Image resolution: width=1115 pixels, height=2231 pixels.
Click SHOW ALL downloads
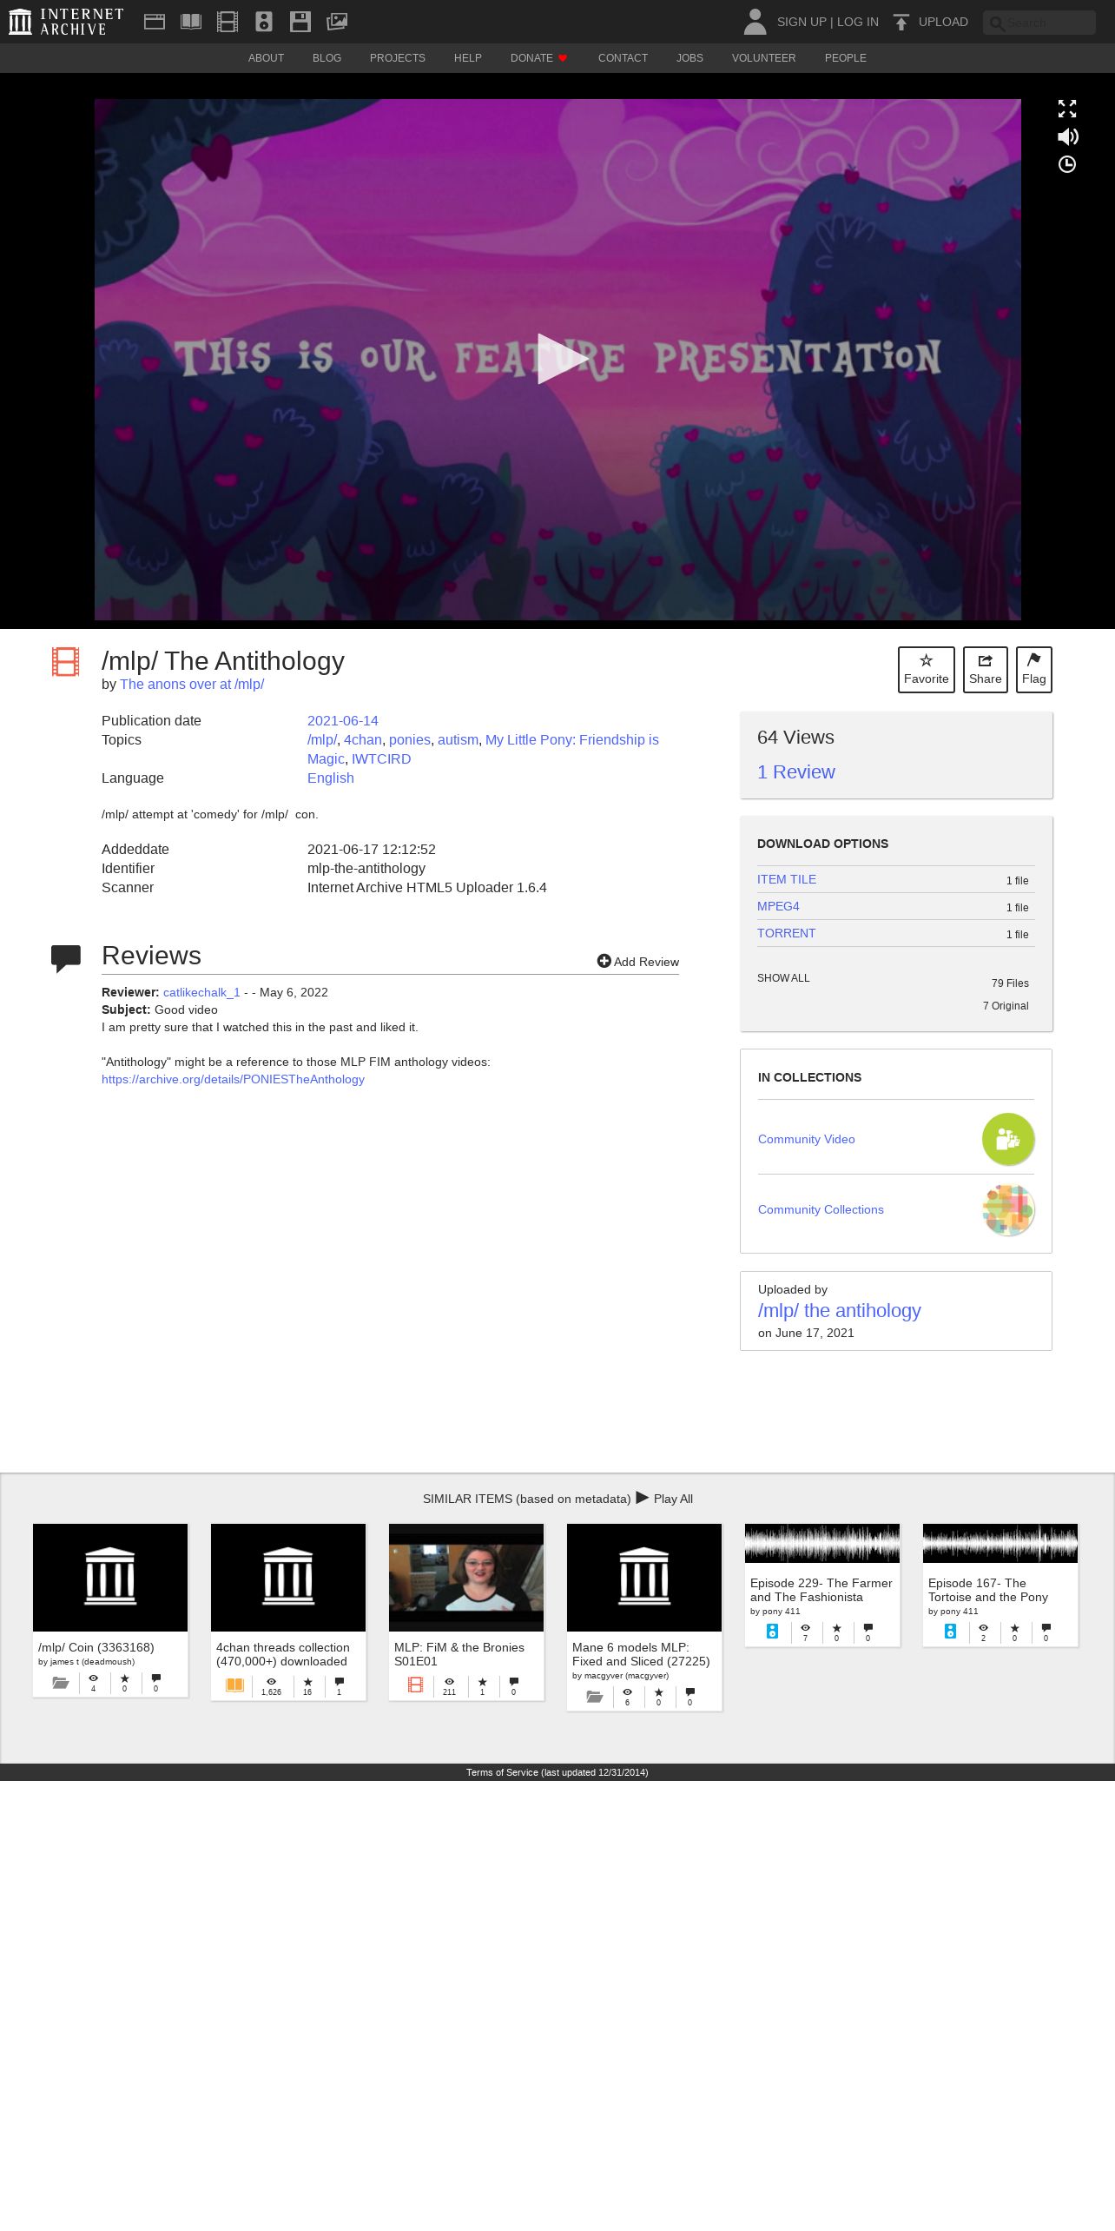point(783,978)
